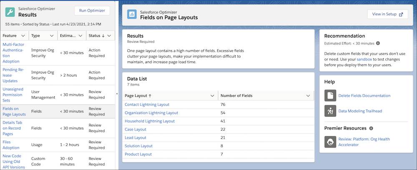The width and height of the screenshot is (417, 170).
Task: Click the Salesforce Optimizer wrench icon
Action: coord(10,12)
